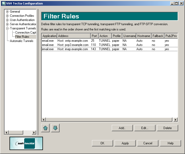Sort by Username column header
The width and height of the screenshot is (185, 154).
click(x=129, y=36)
